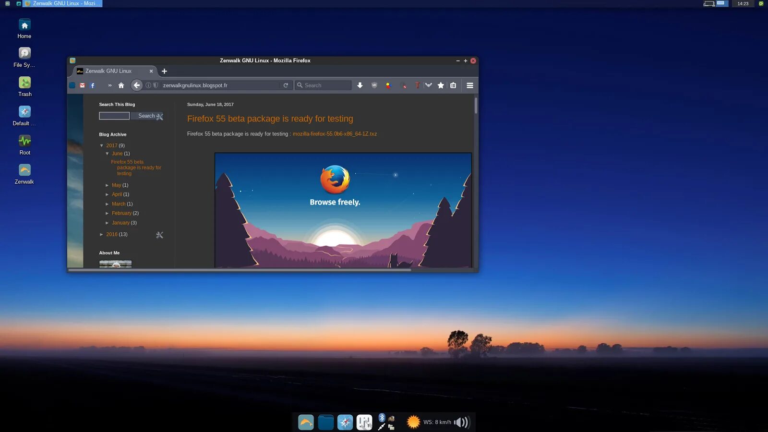Close the Zenwalk GNU Linux tab
Screen dimensions: 768x432
pos(151,71)
